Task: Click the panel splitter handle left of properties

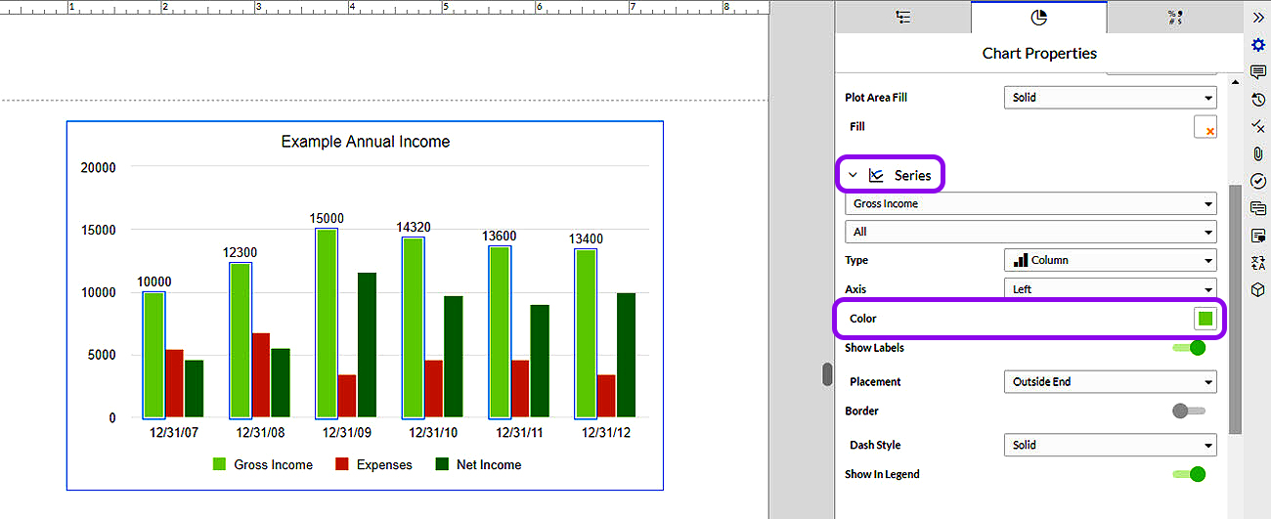Action: pos(827,374)
